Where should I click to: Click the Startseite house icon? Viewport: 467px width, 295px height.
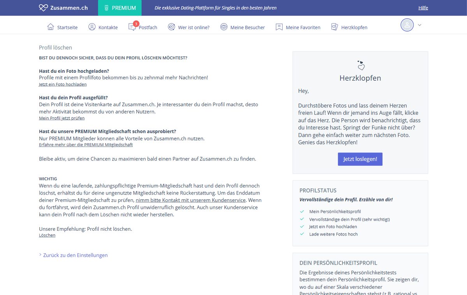[50, 27]
